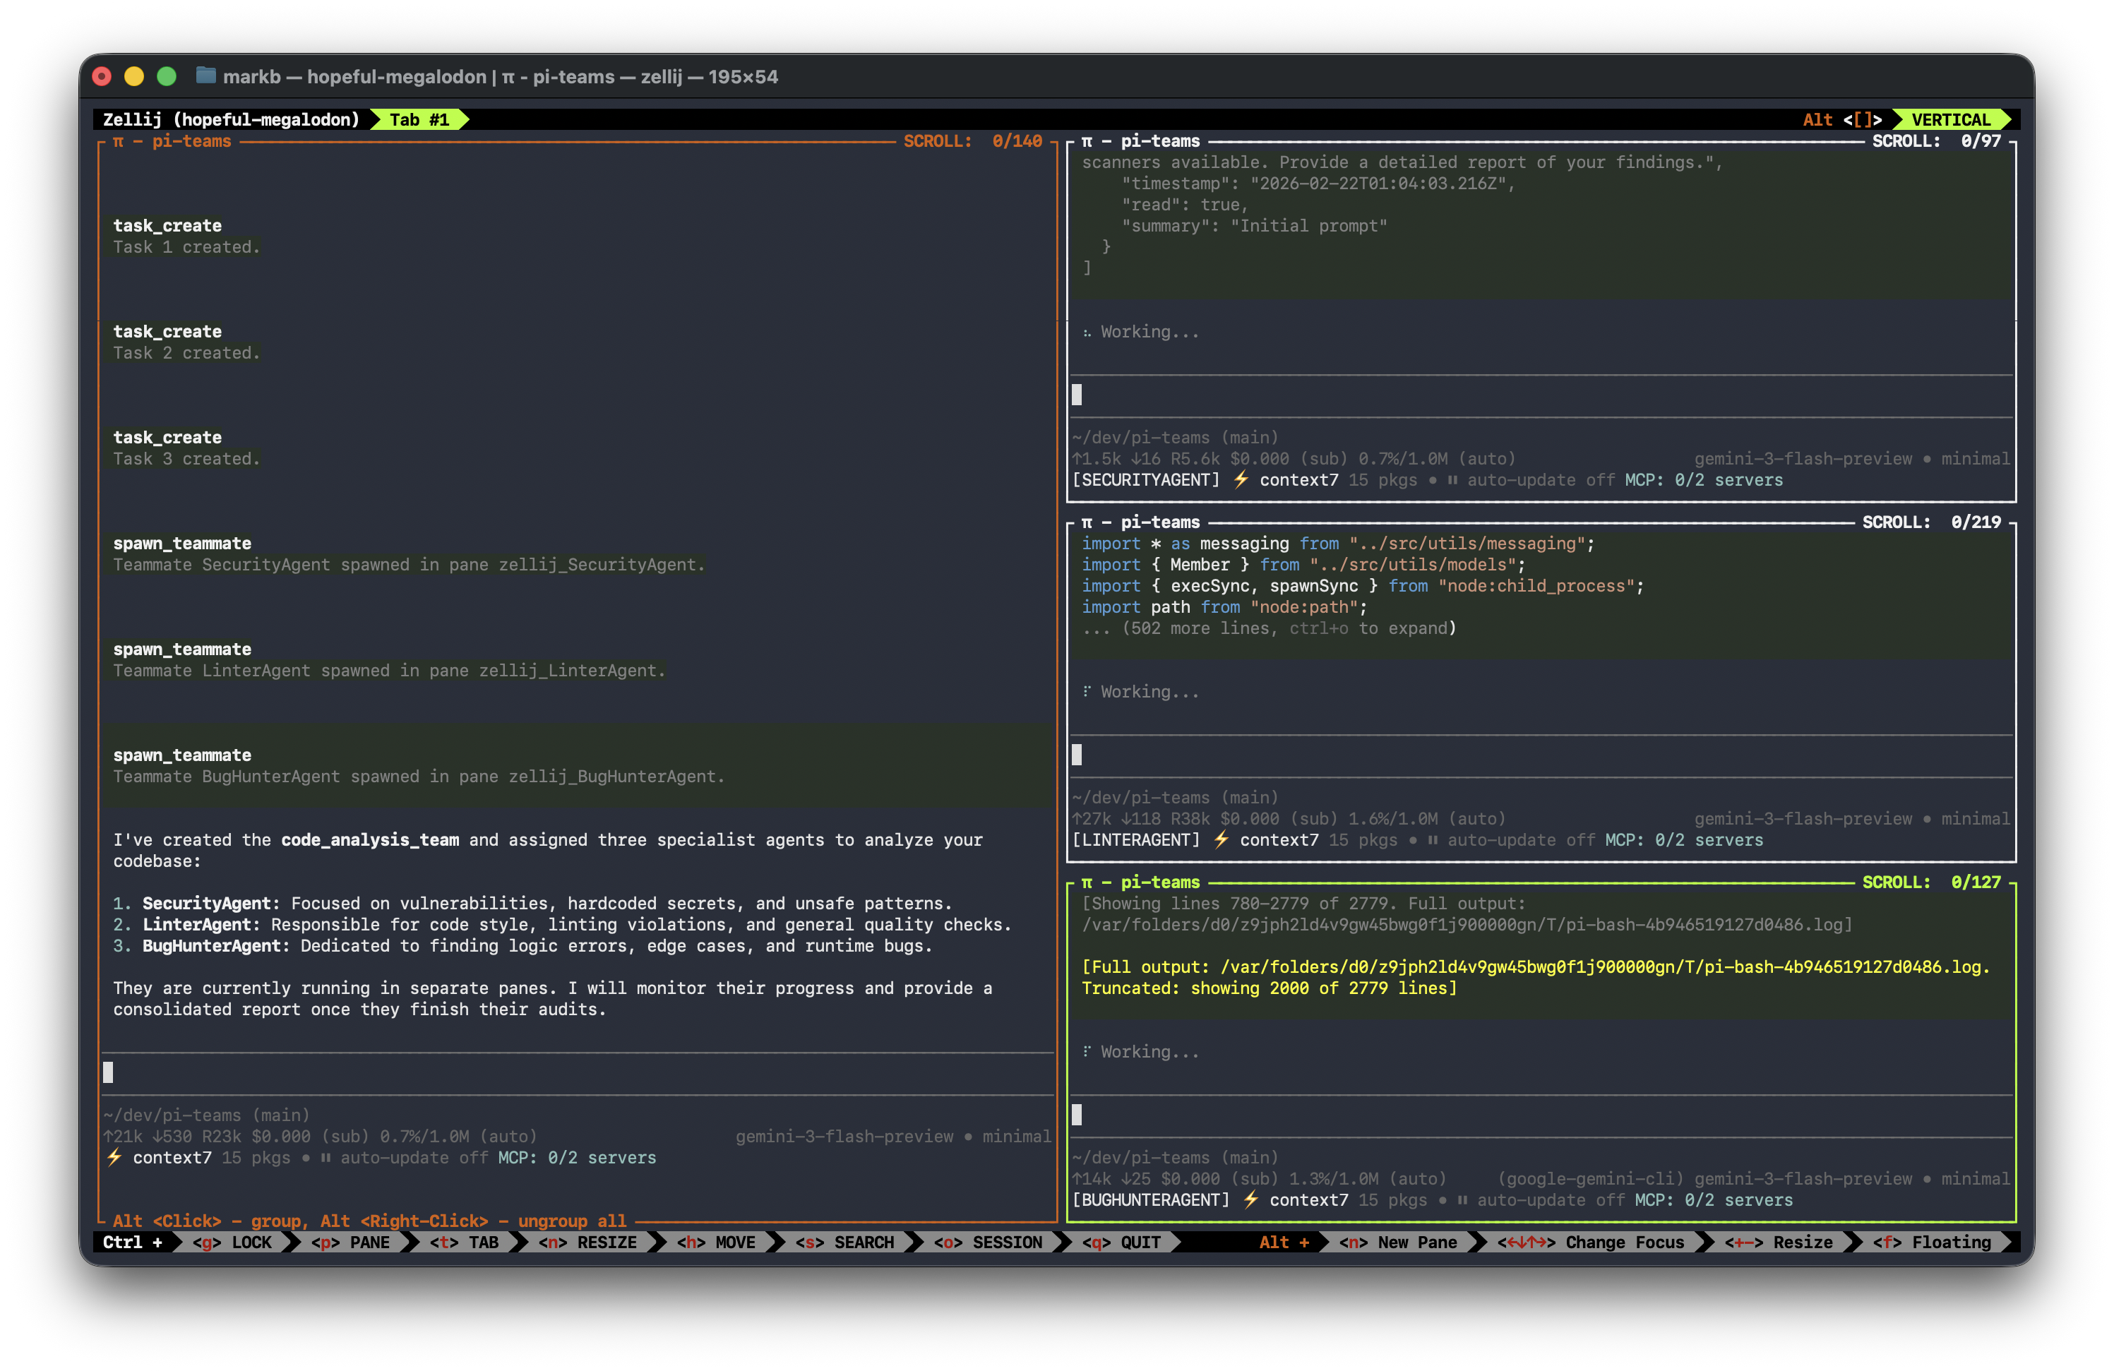Toggle the Ctrl+g LOCK mode
2114x1371 pixels.
coord(232,1243)
